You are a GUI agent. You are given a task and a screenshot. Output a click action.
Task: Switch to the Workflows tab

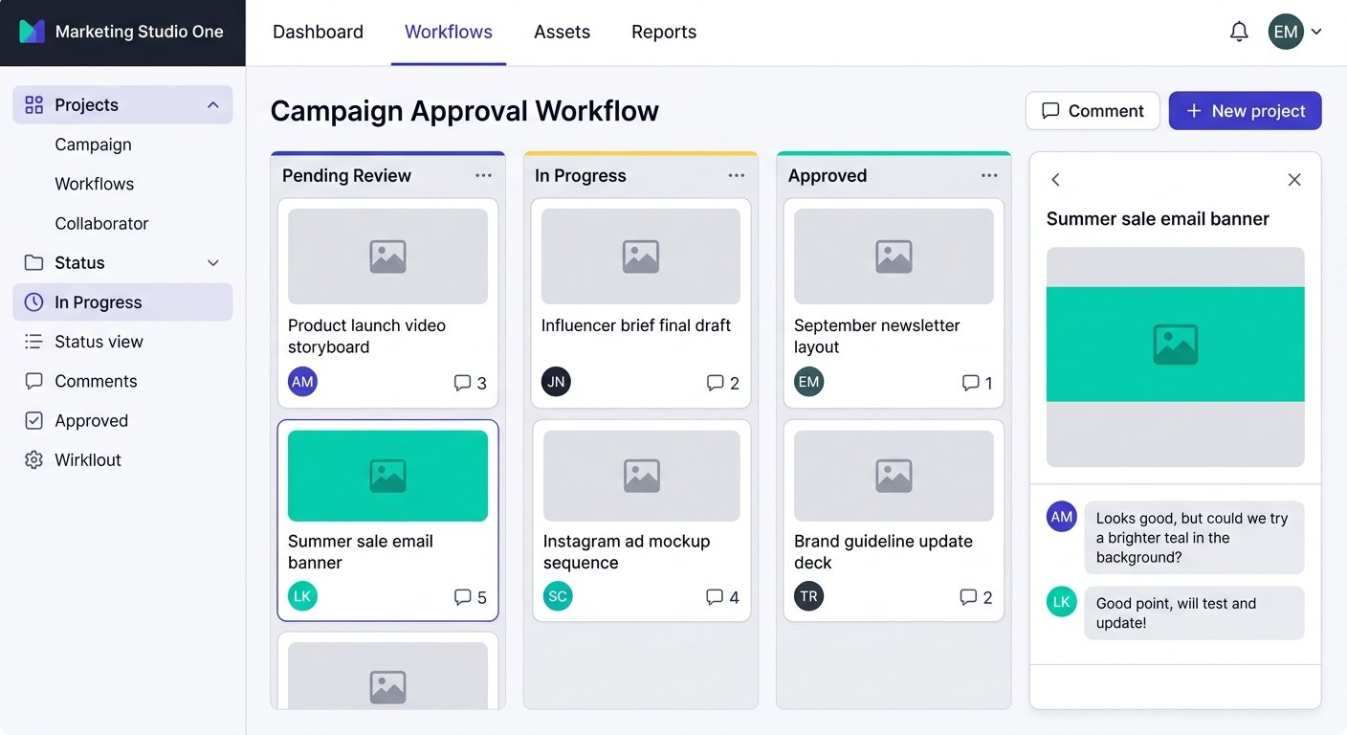449,32
